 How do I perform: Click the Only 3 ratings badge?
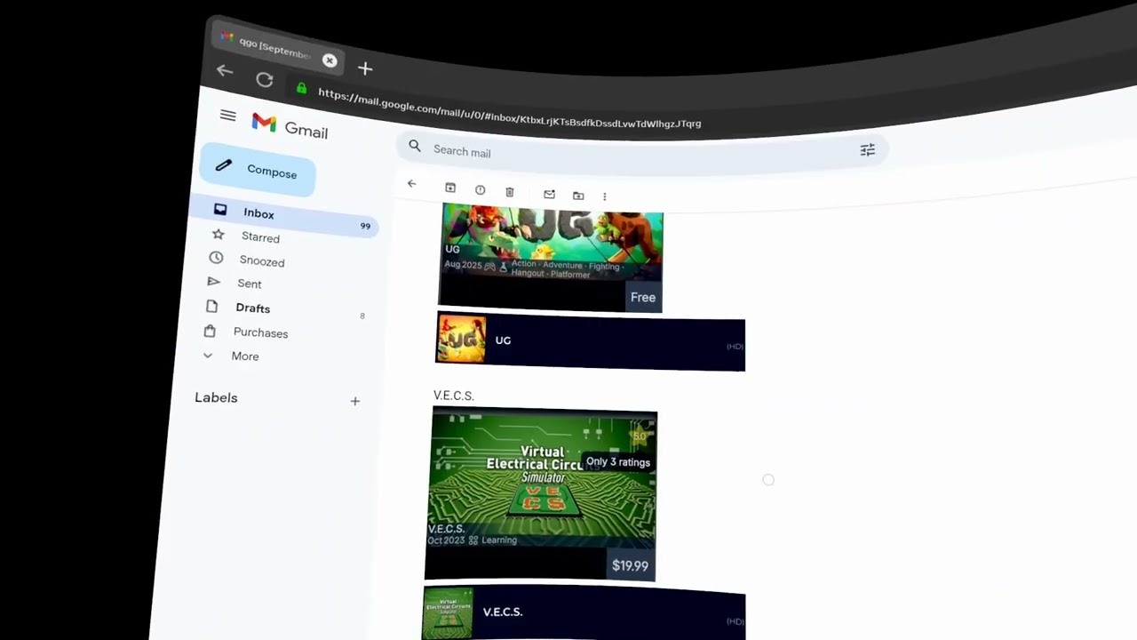(617, 462)
